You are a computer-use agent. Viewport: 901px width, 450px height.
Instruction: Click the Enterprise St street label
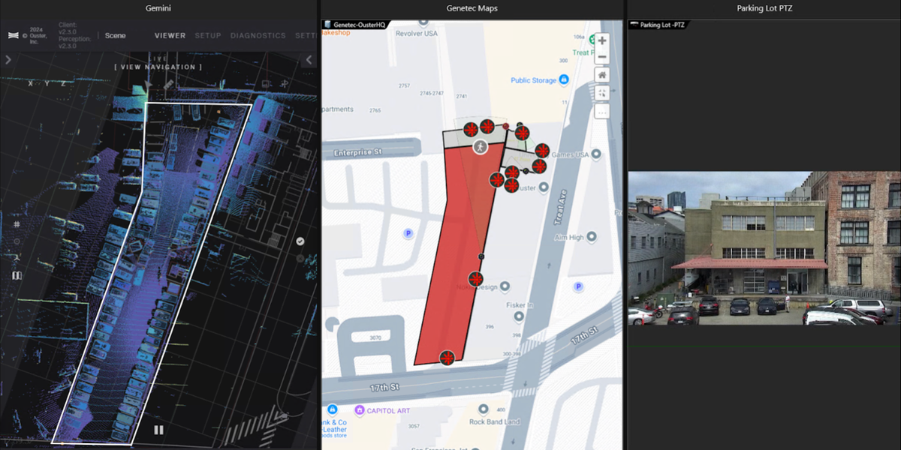[358, 151]
